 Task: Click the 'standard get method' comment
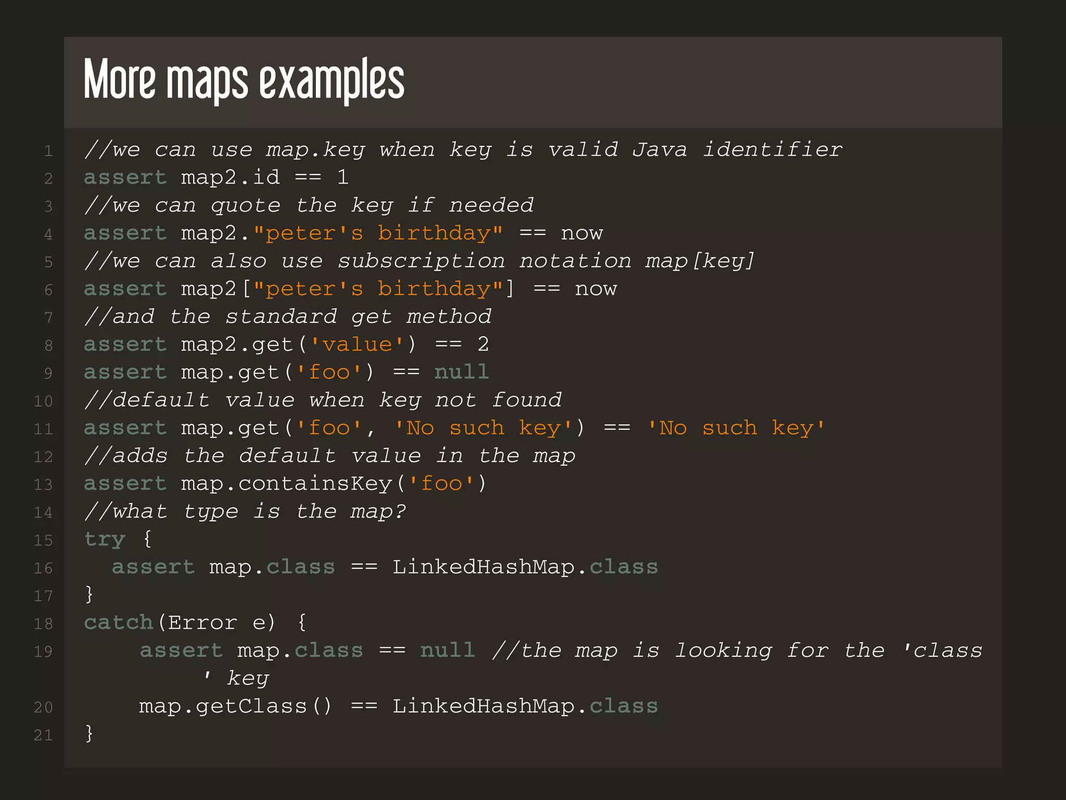coord(288,317)
